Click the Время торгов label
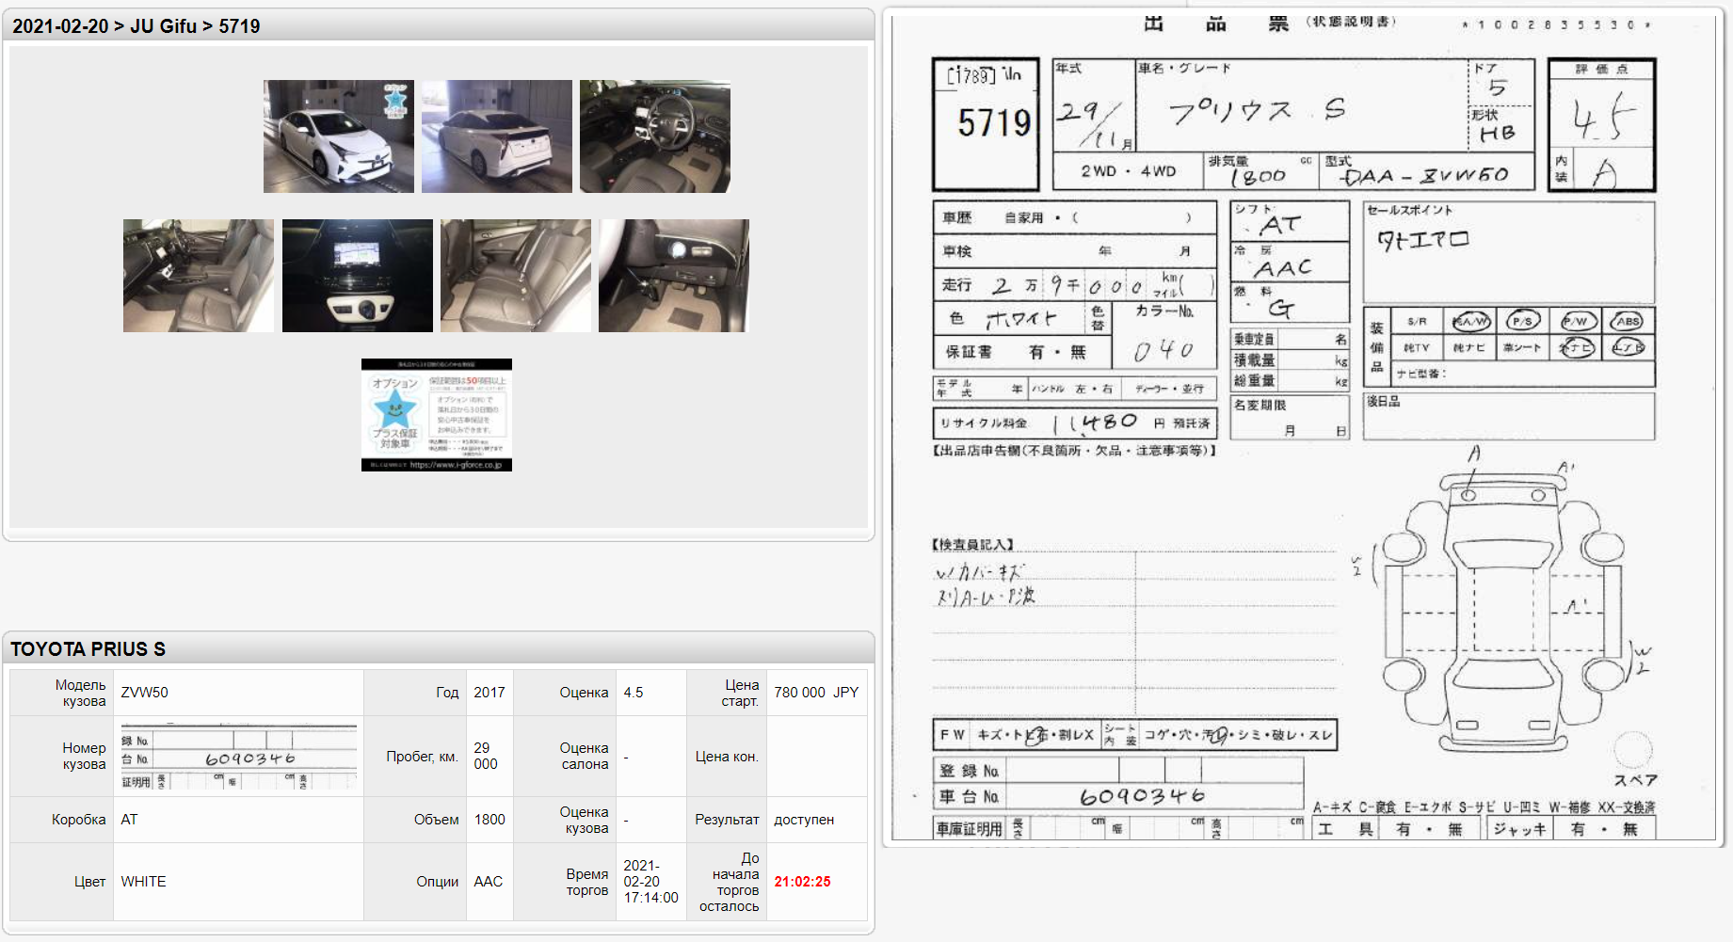This screenshot has width=1733, height=942. pyautogui.click(x=587, y=882)
